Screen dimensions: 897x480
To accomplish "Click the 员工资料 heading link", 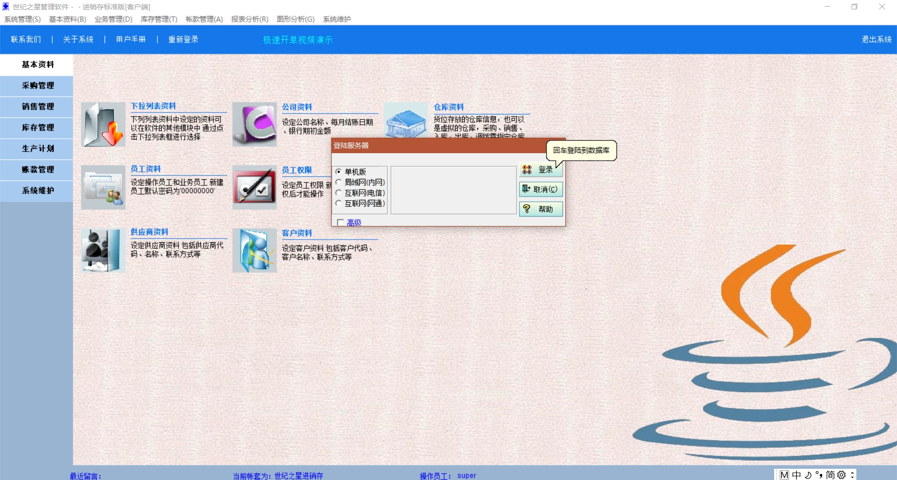I will point(145,169).
